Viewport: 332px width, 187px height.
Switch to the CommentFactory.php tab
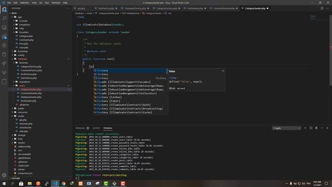pos(135,8)
